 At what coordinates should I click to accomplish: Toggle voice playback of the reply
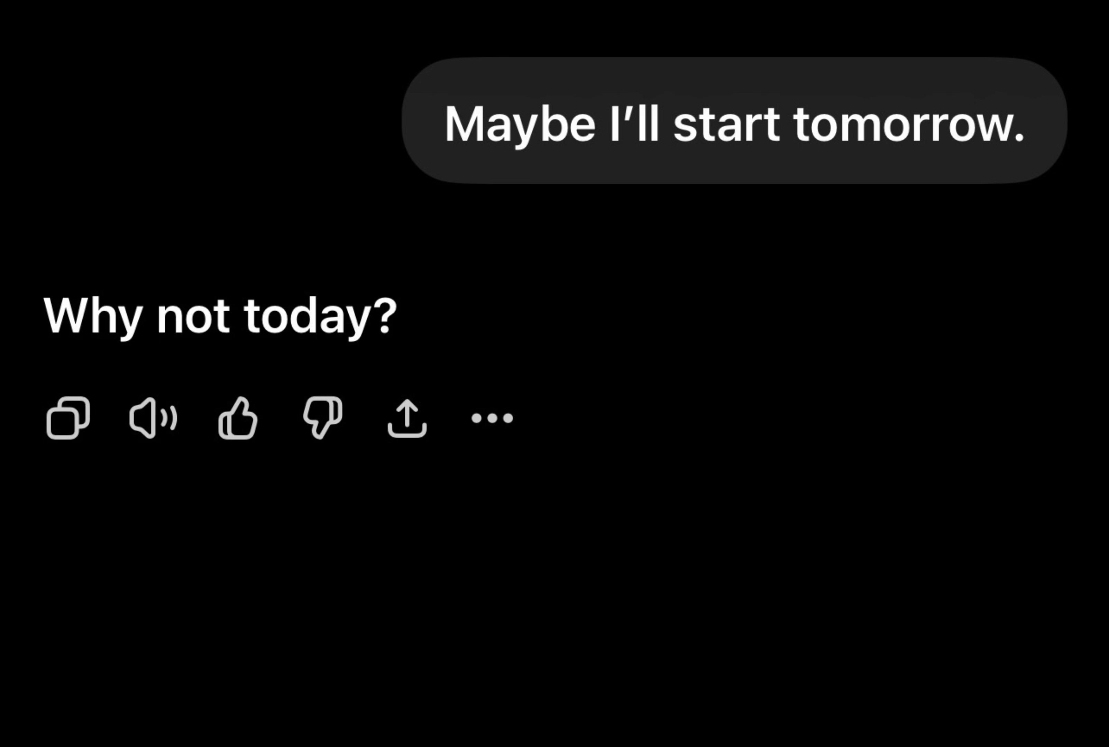pyautogui.click(x=153, y=418)
